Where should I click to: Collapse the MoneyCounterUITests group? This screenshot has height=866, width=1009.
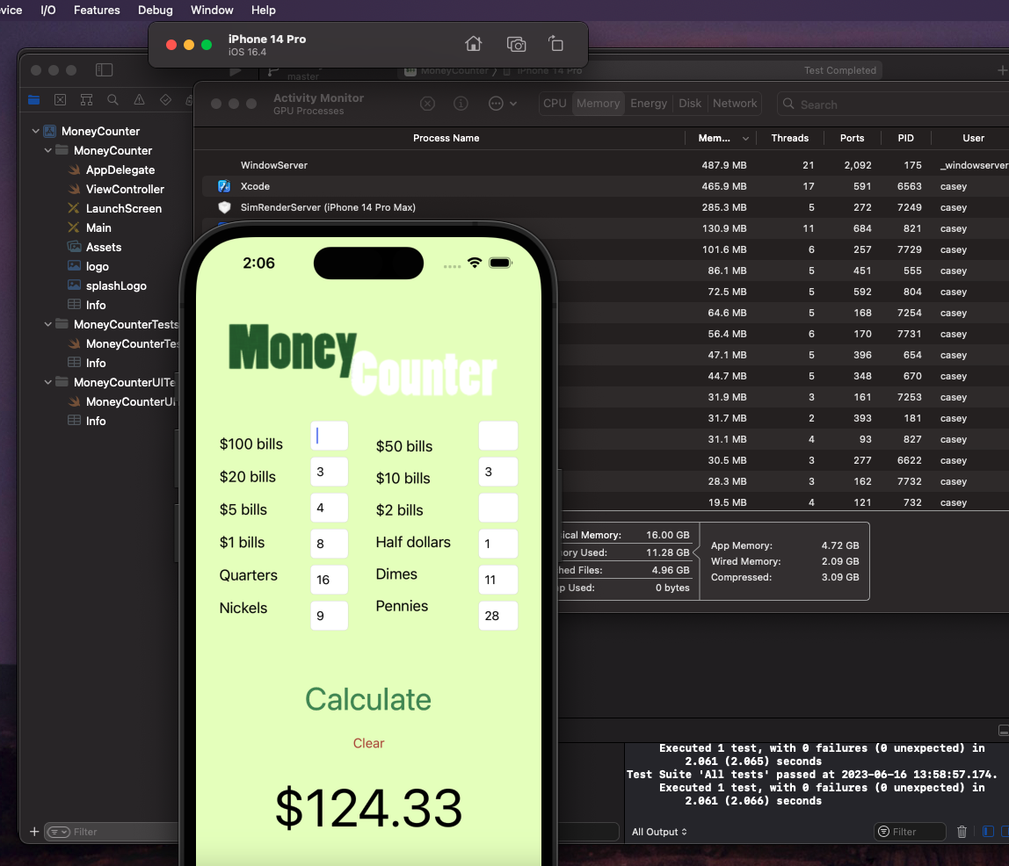47,382
